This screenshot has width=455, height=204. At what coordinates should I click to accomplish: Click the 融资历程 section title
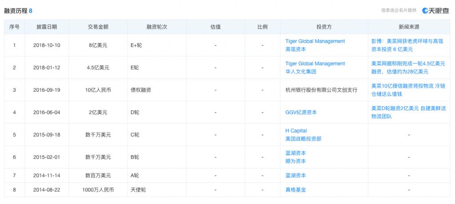pos(16,11)
